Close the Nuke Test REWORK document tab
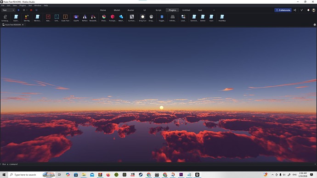Viewport: 317px width, 178px height. pos(23,25)
